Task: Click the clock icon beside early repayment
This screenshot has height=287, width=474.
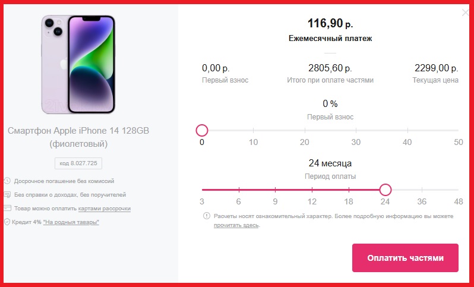Action: 8,181
